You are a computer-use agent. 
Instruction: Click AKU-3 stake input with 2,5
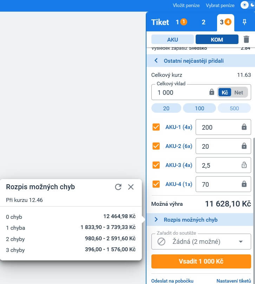coord(223,165)
